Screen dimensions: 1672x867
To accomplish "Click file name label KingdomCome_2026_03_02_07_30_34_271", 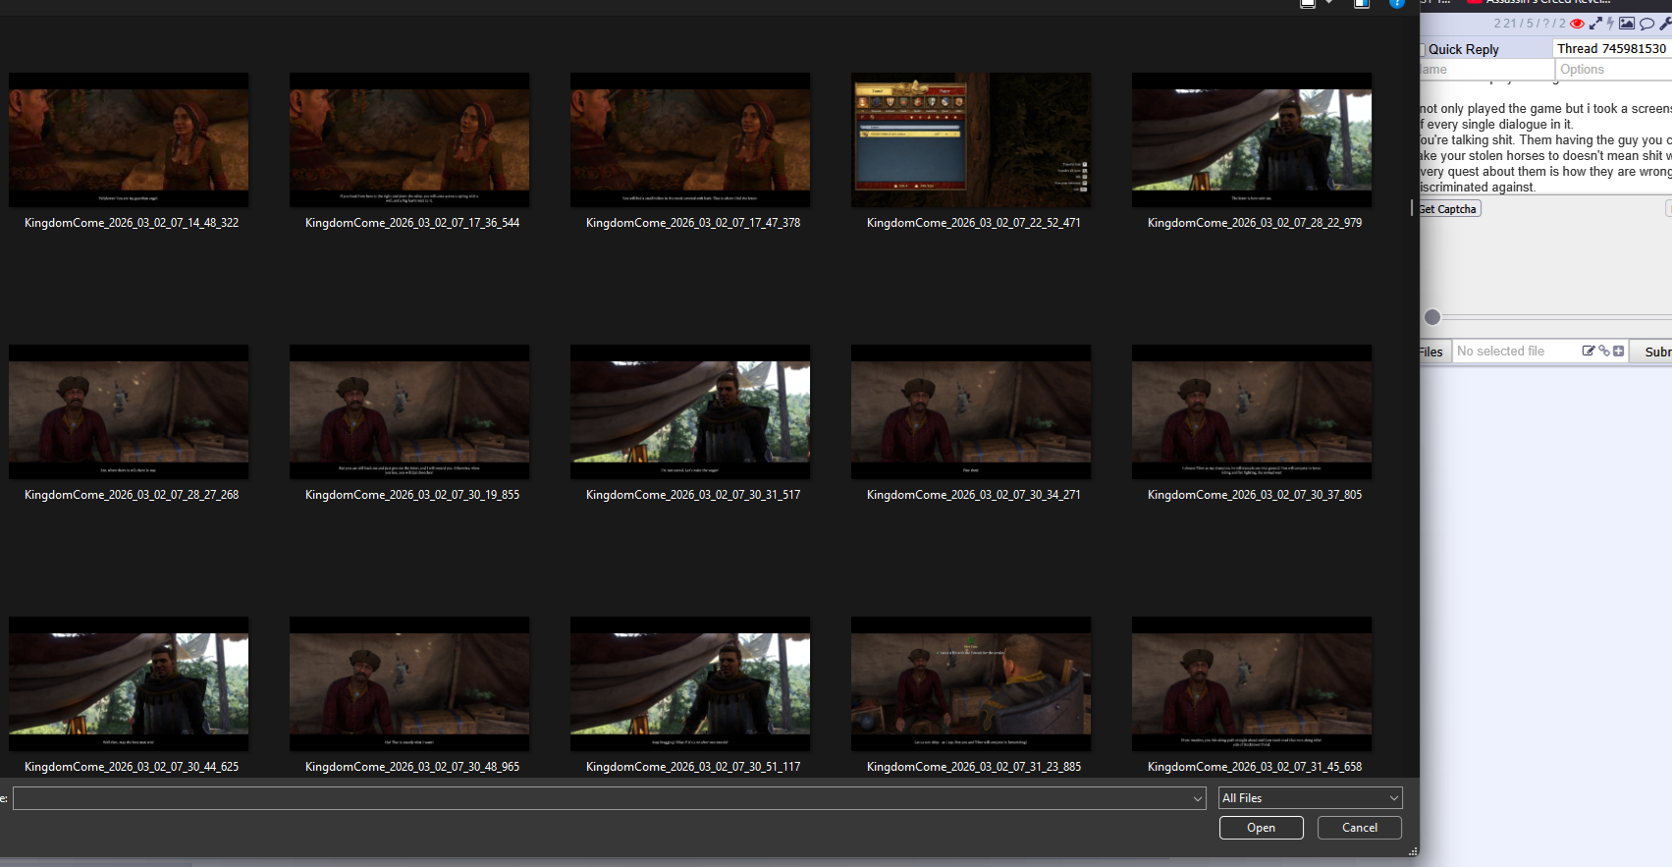I will (974, 495).
